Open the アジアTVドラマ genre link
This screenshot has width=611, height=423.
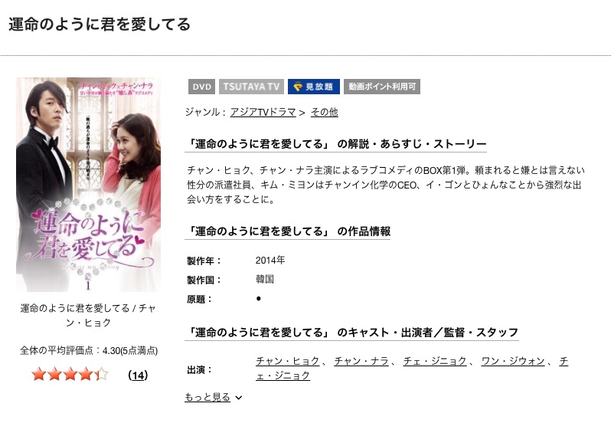pyautogui.click(x=263, y=113)
